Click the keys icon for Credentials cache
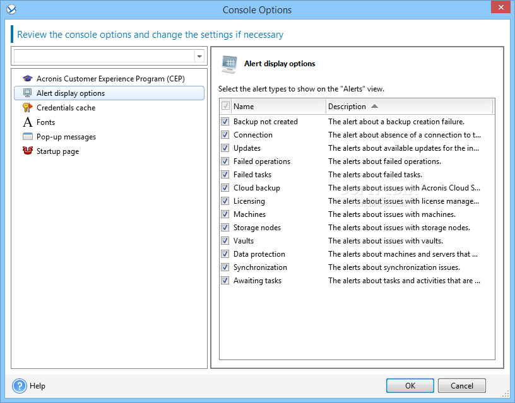The image size is (515, 403). (28, 108)
